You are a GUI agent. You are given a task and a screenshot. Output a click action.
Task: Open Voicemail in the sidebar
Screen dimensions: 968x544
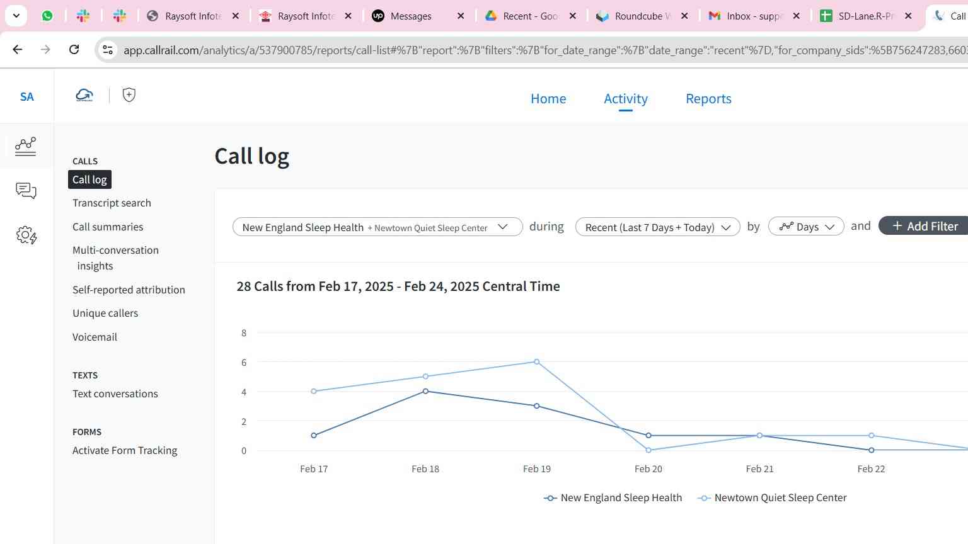(95, 337)
